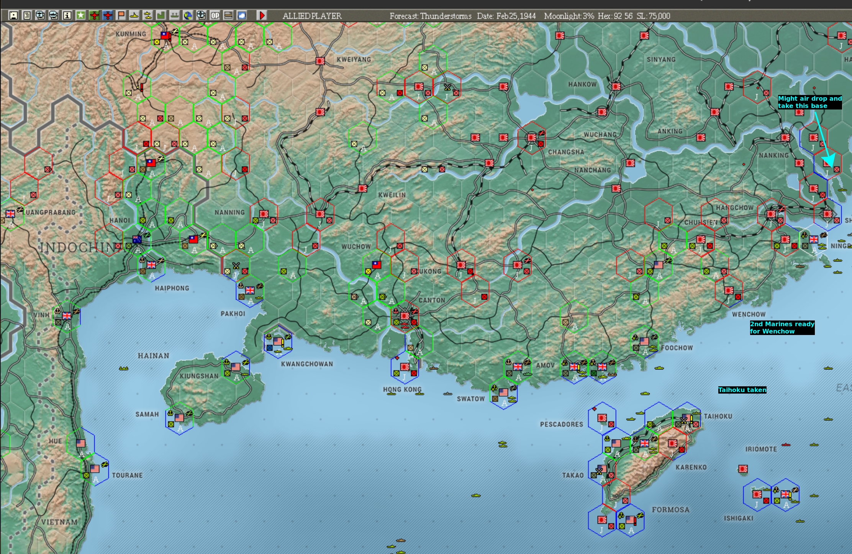The image size is (852, 554).
Task: Select the Japanese base at Hankow
Action: click(616, 86)
